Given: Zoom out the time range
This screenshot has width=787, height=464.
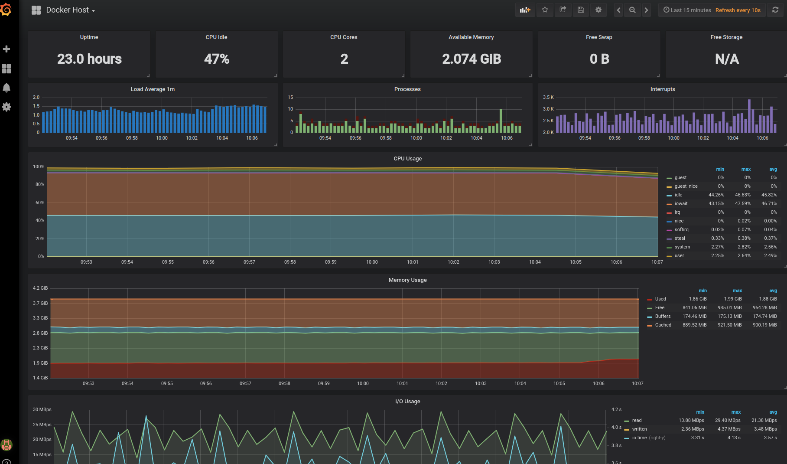Looking at the screenshot, I should coord(632,10).
